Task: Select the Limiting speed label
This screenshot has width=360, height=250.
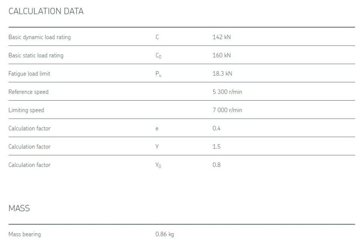Action: (26, 110)
